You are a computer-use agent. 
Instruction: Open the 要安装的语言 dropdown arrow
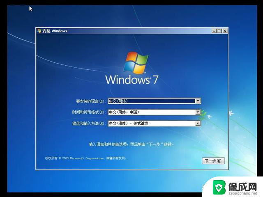coord(198,101)
